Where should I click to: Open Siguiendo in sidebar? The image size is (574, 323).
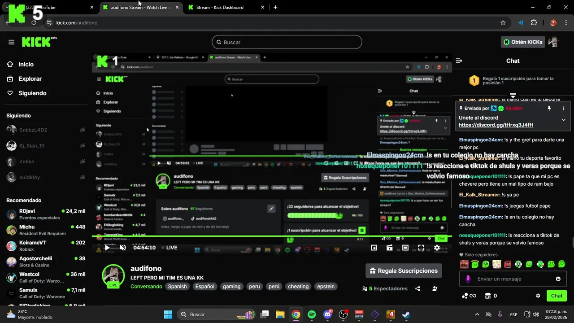pos(32,93)
